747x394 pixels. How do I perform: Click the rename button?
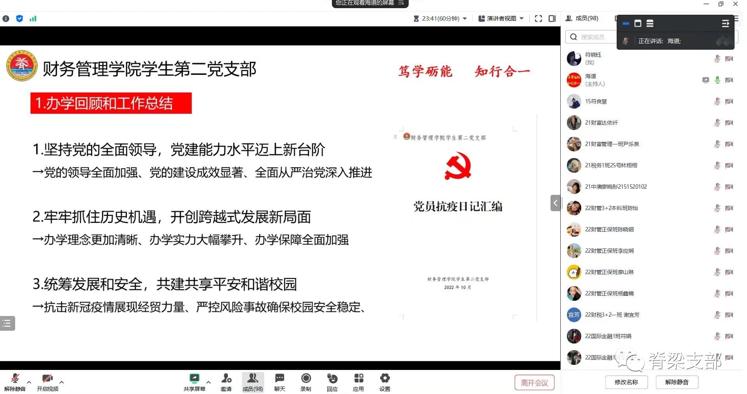coord(626,382)
